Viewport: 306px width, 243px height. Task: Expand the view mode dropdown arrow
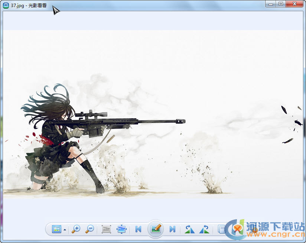click(65, 230)
